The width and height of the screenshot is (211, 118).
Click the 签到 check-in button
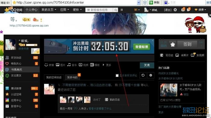[x=187, y=44]
